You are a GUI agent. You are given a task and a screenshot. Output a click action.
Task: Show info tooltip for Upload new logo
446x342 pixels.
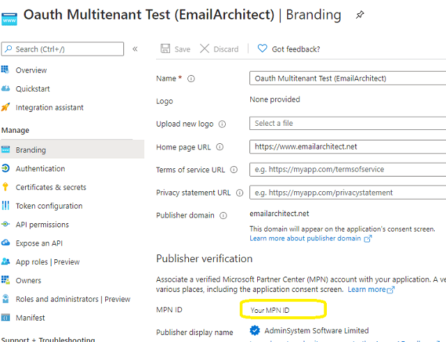222,124
